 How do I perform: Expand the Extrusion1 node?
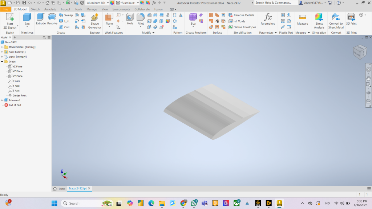[2, 100]
